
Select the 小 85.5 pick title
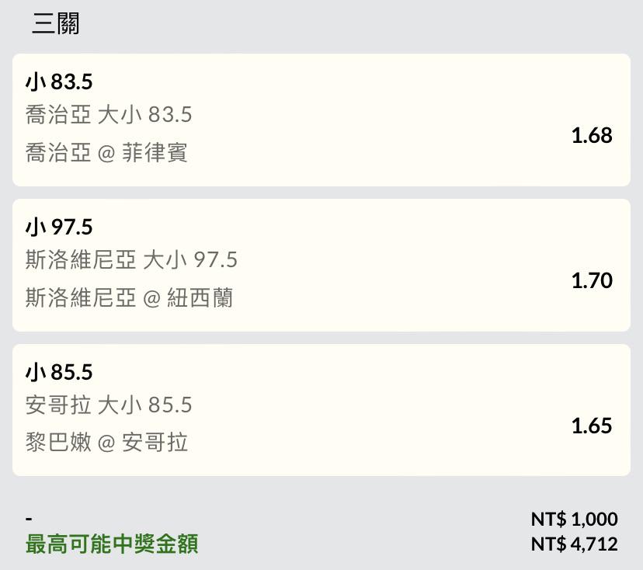click(x=59, y=372)
